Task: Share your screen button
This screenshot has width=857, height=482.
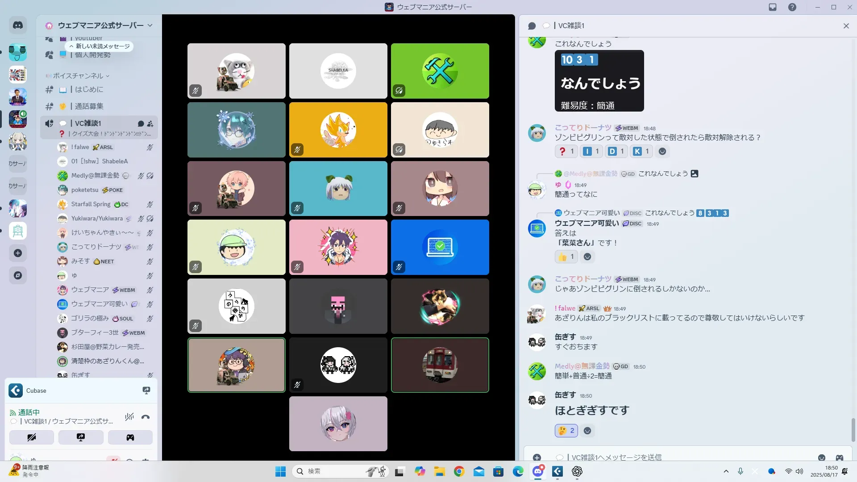Action: (x=81, y=437)
